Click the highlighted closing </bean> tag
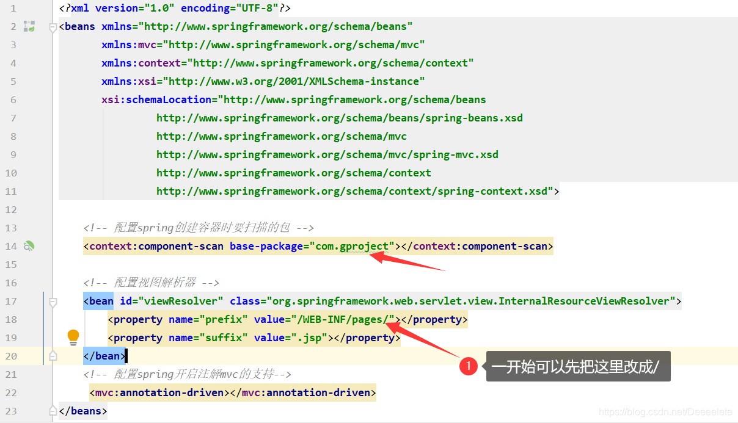 pos(104,356)
